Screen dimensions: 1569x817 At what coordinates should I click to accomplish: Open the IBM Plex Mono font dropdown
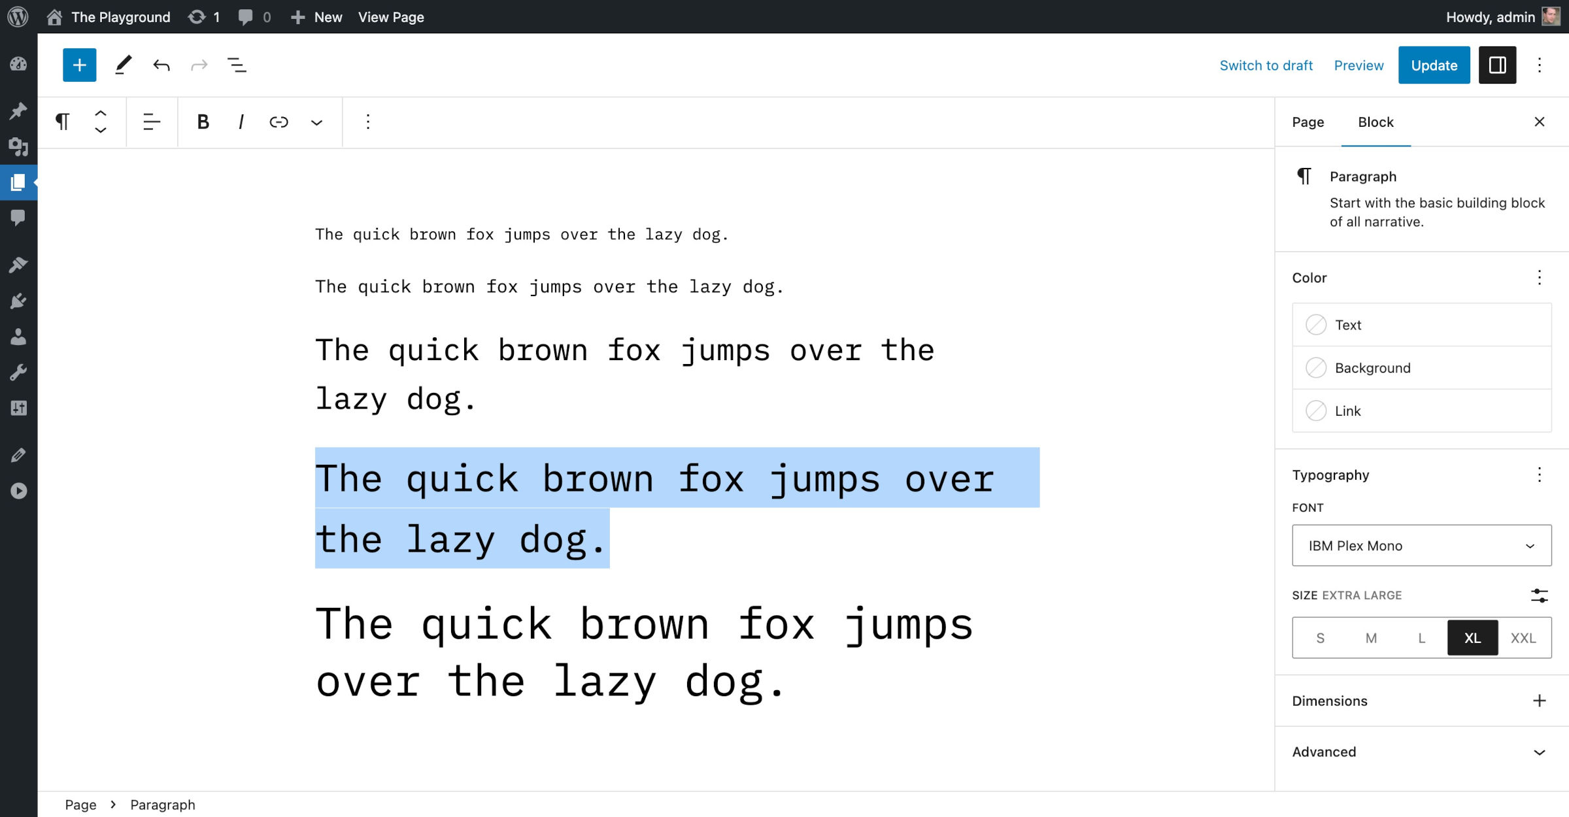pyautogui.click(x=1421, y=545)
